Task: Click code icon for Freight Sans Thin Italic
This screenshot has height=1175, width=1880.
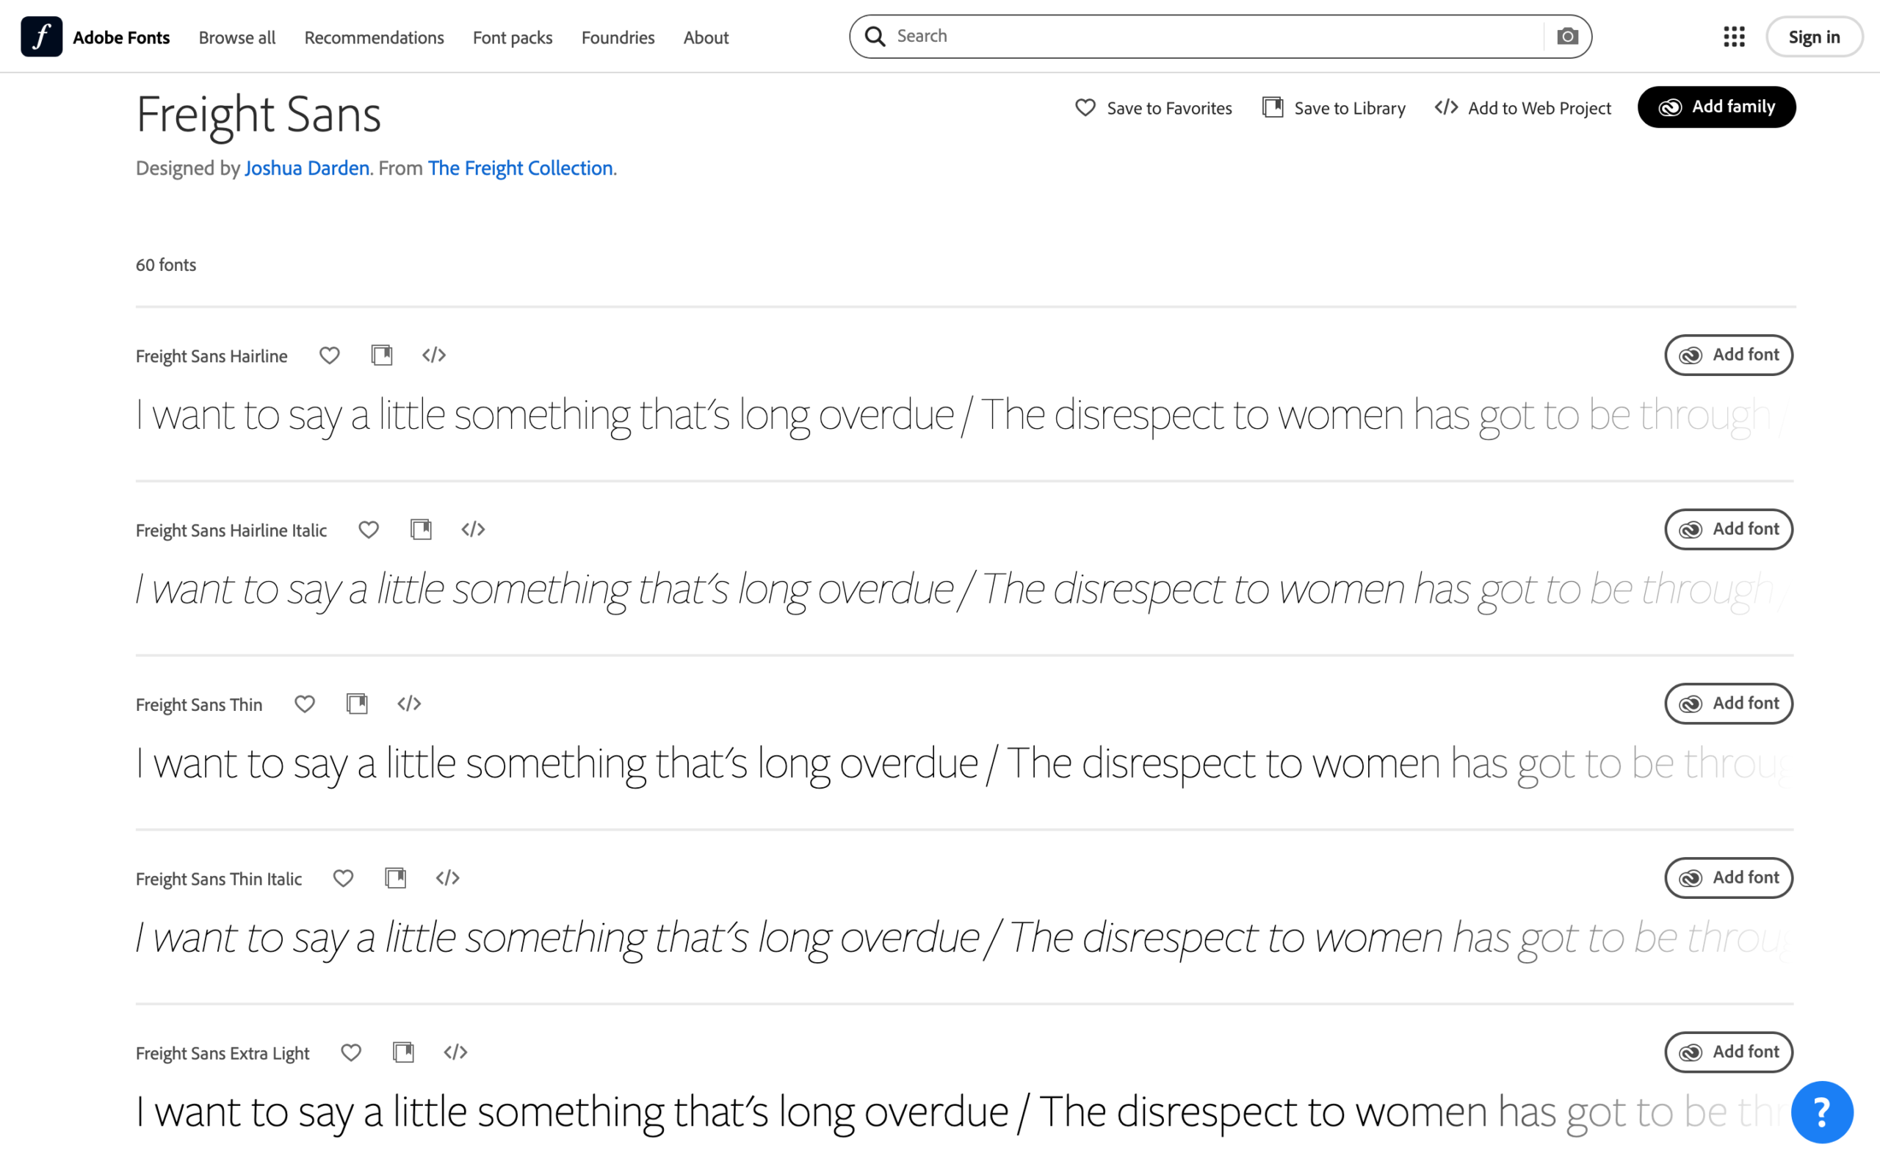Action: 447,878
